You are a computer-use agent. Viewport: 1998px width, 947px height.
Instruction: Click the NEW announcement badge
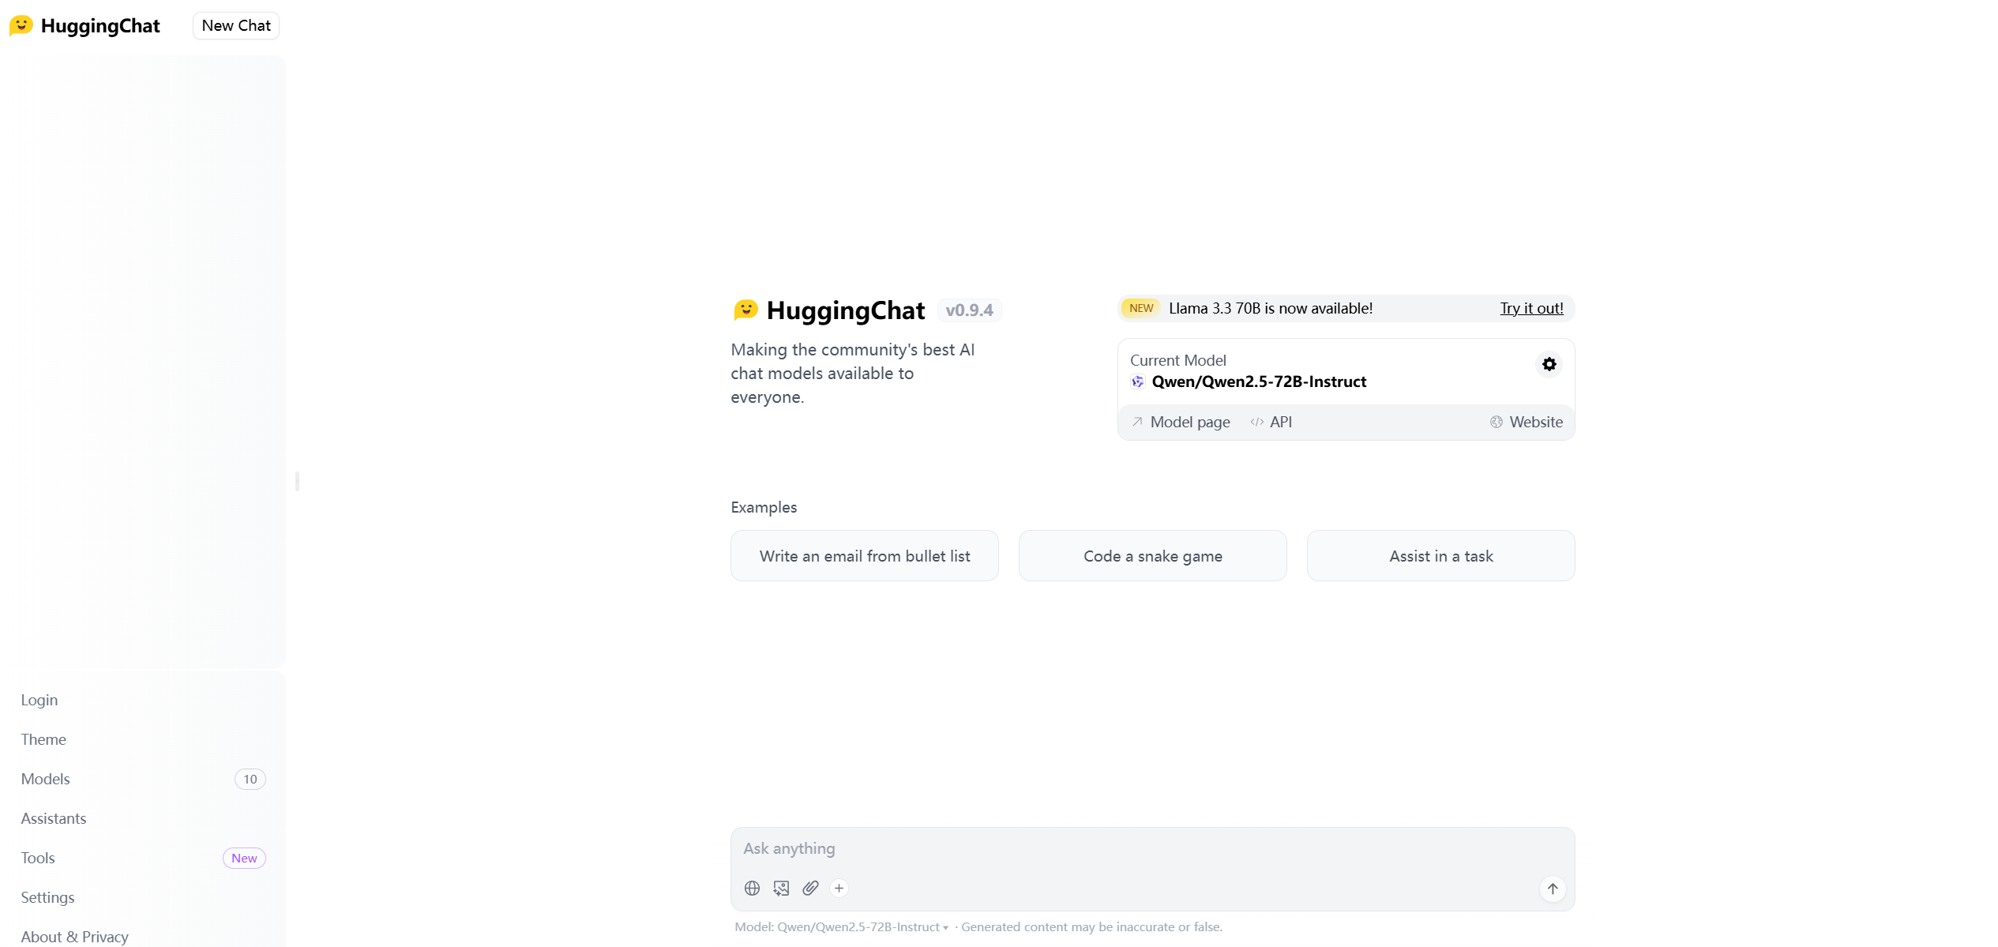[x=1140, y=308]
